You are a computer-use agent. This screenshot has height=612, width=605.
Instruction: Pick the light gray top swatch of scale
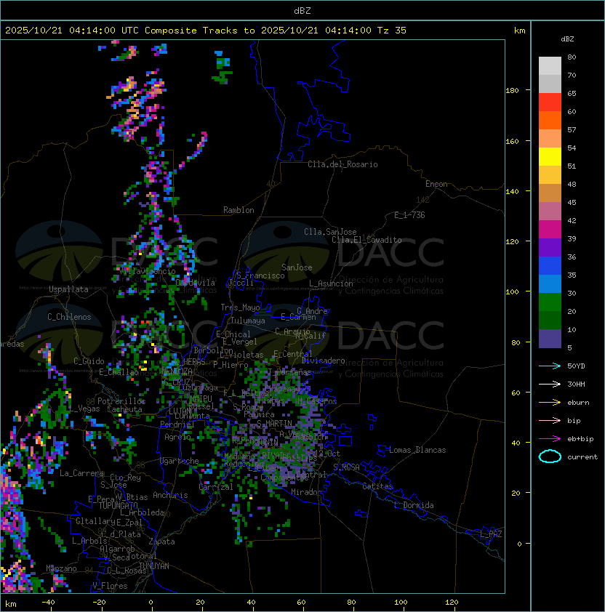[550, 65]
